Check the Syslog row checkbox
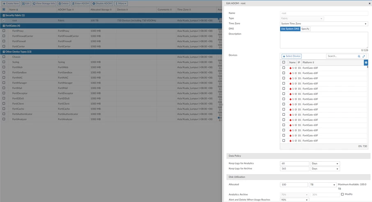 pyautogui.click(x=4, y=62)
